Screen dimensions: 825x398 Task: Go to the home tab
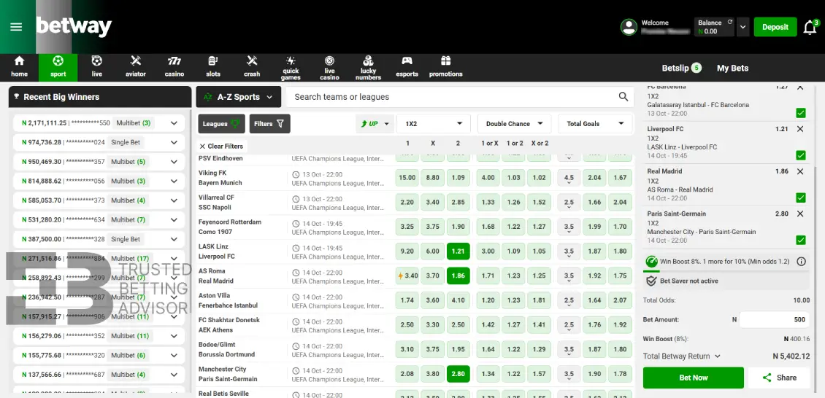20,67
